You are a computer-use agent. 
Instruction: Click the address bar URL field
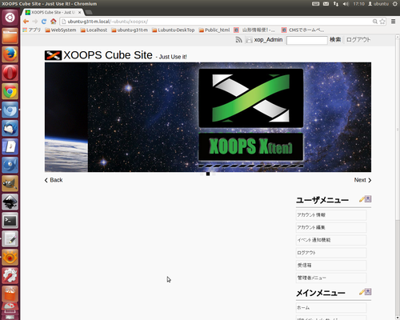216,22
